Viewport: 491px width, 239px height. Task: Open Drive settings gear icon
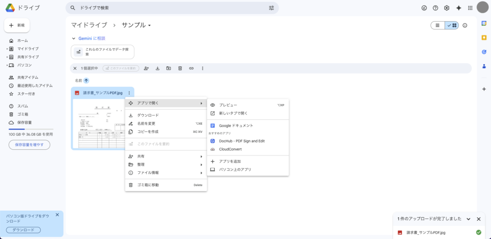point(447,8)
